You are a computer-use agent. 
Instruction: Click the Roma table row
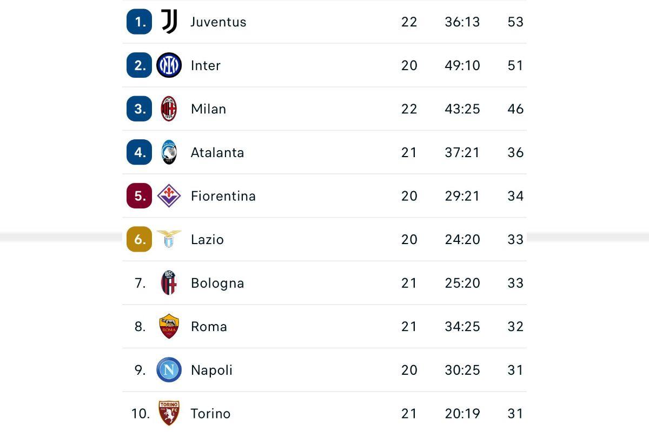click(x=325, y=326)
